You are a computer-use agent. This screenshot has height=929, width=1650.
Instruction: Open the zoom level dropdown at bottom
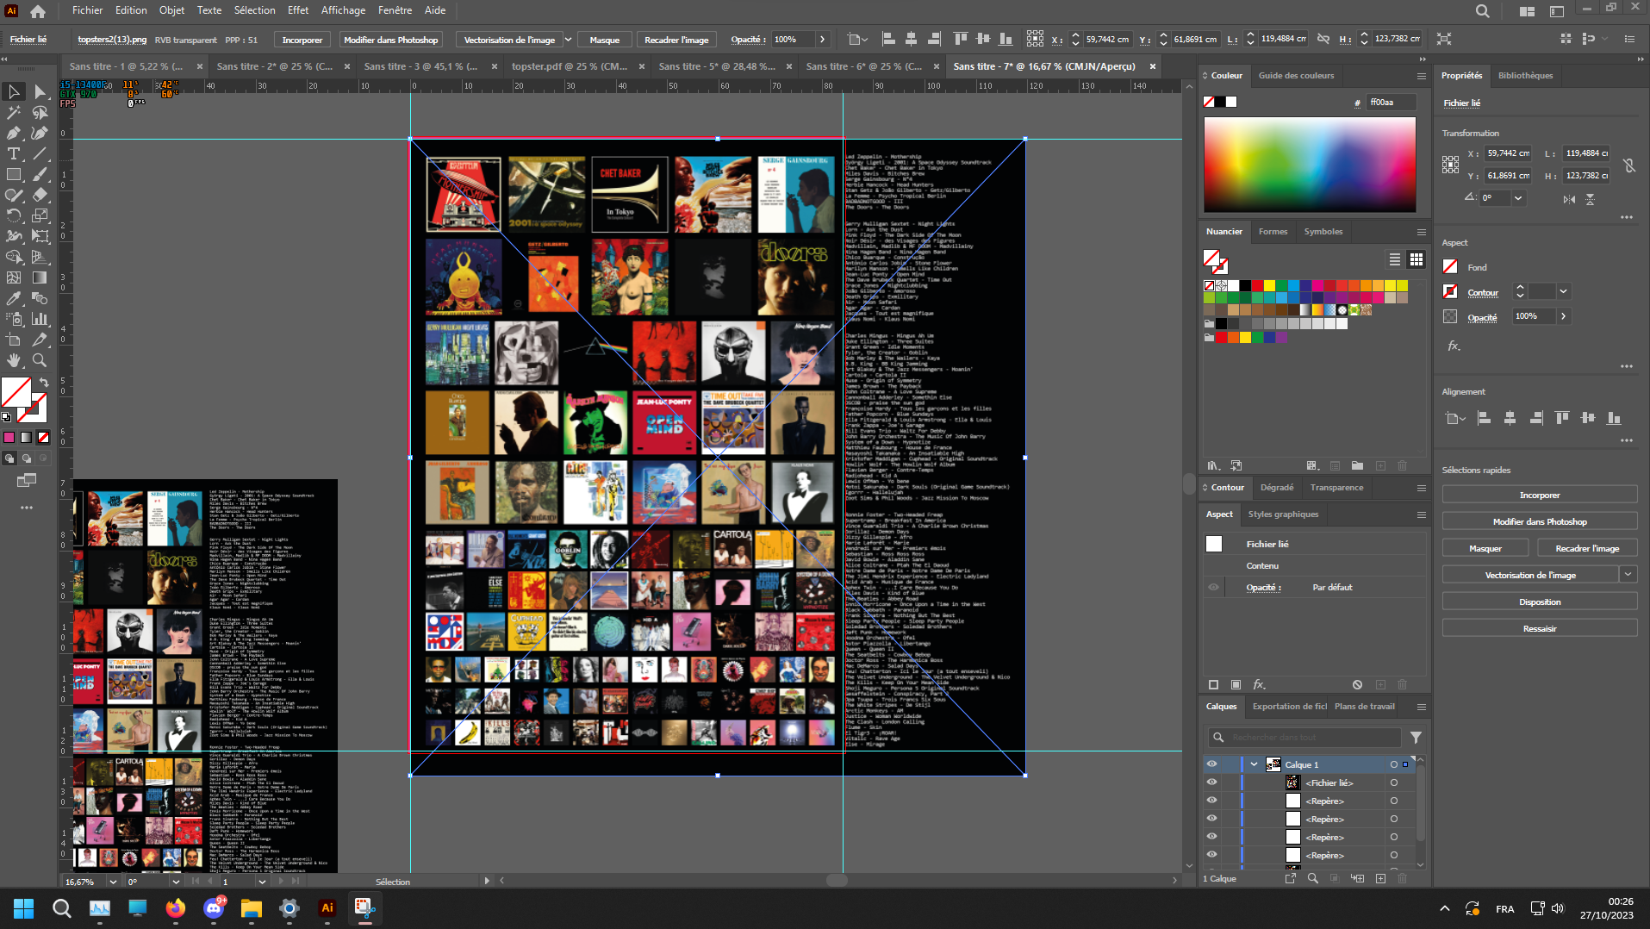click(113, 882)
